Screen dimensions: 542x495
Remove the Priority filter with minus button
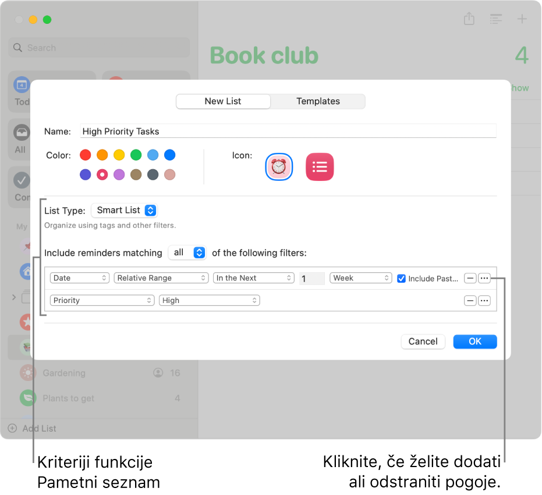[x=470, y=301]
